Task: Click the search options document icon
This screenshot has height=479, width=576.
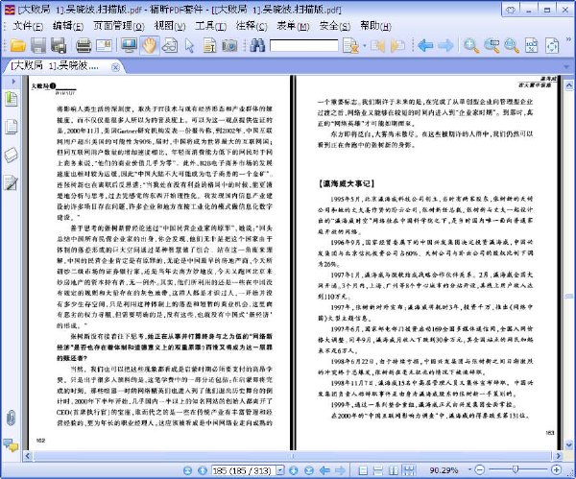Action: pyautogui.click(x=350, y=46)
